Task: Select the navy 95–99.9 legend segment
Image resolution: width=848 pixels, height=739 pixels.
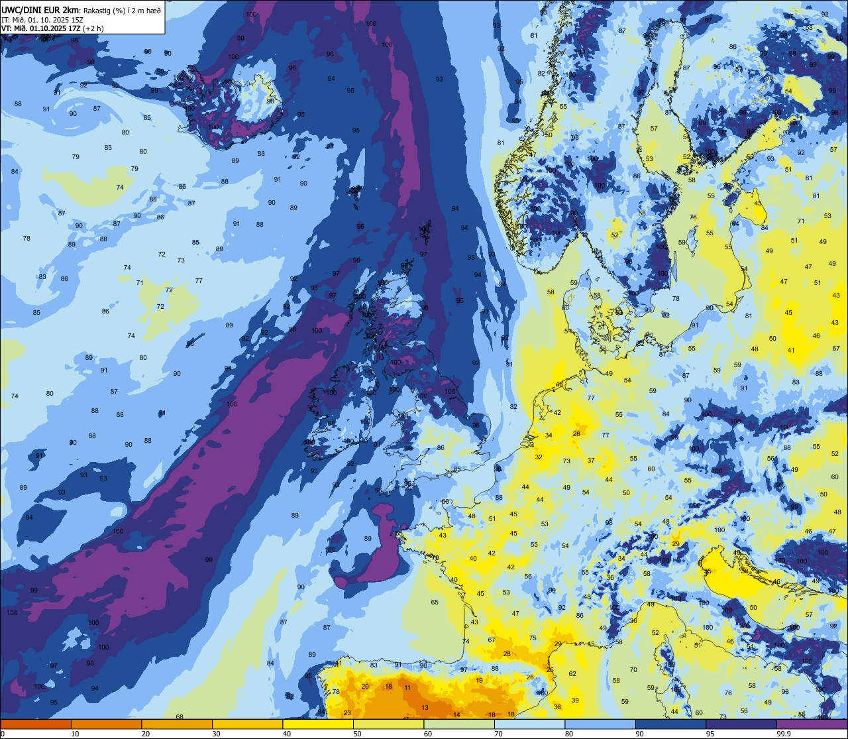Action: coord(741,724)
